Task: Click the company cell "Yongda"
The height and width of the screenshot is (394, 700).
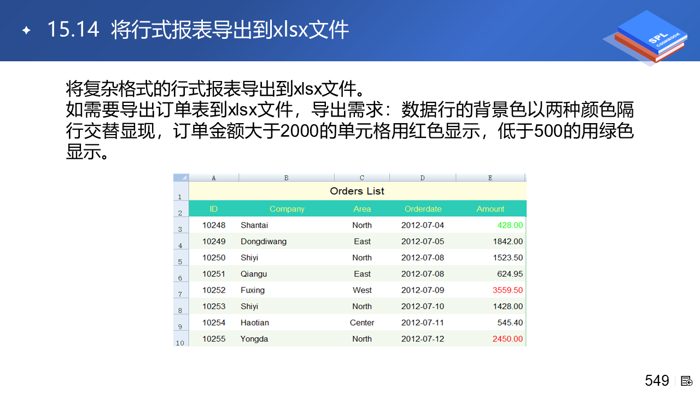Action: click(287, 339)
